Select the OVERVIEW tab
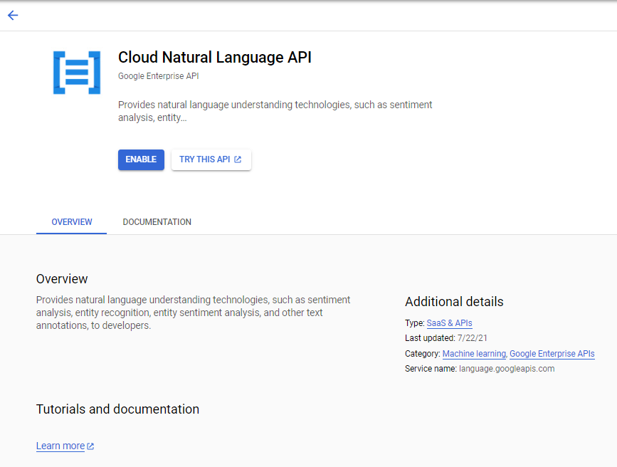This screenshot has width=617, height=467. pyautogui.click(x=71, y=222)
